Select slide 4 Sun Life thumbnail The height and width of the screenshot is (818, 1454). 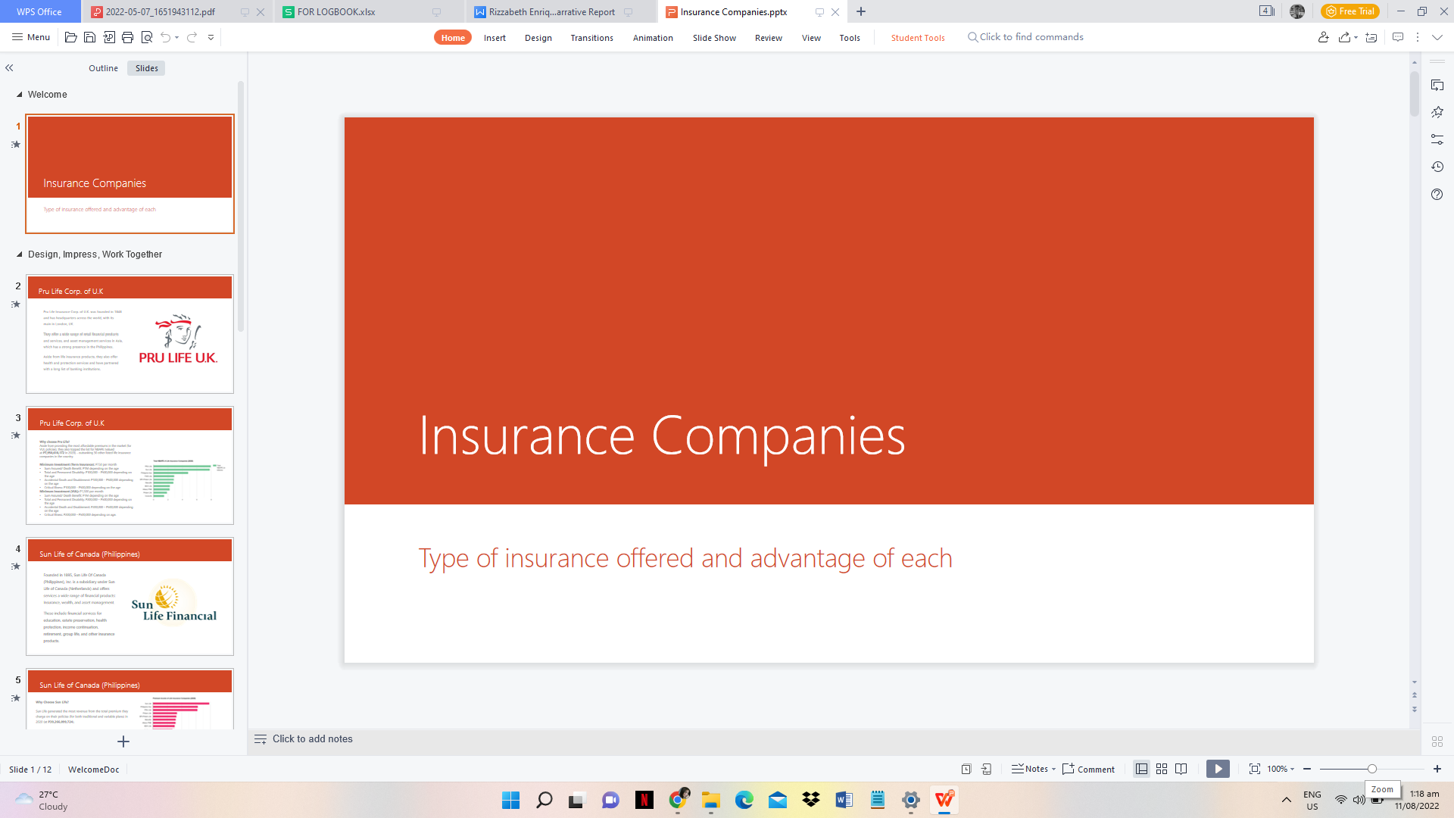pyautogui.click(x=129, y=597)
